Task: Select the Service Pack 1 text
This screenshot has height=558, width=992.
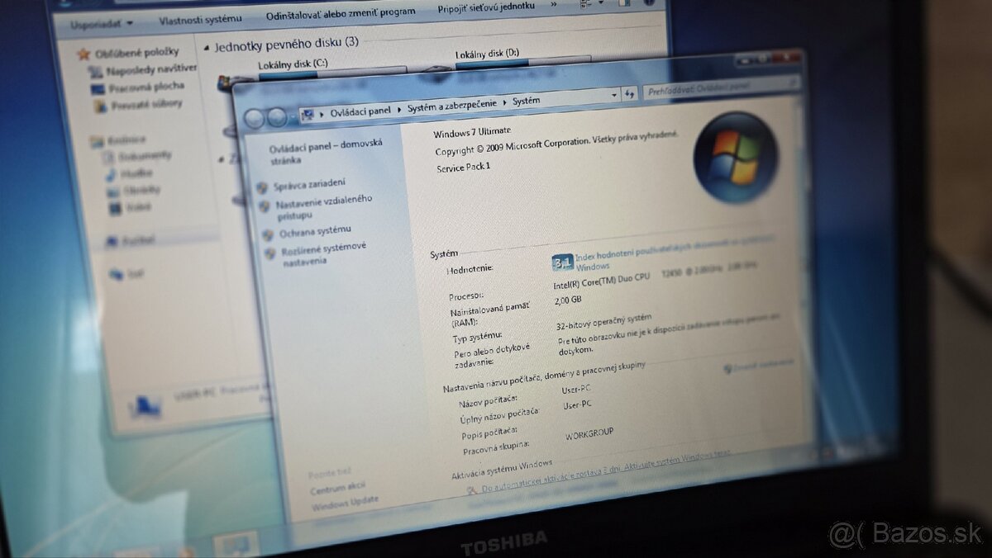Action: [463, 167]
